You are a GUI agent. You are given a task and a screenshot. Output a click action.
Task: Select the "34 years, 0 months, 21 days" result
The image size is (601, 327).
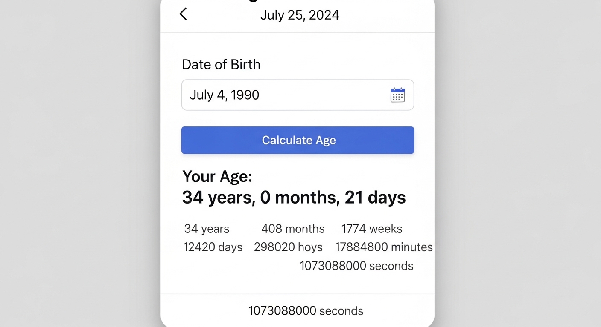[294, 198]
